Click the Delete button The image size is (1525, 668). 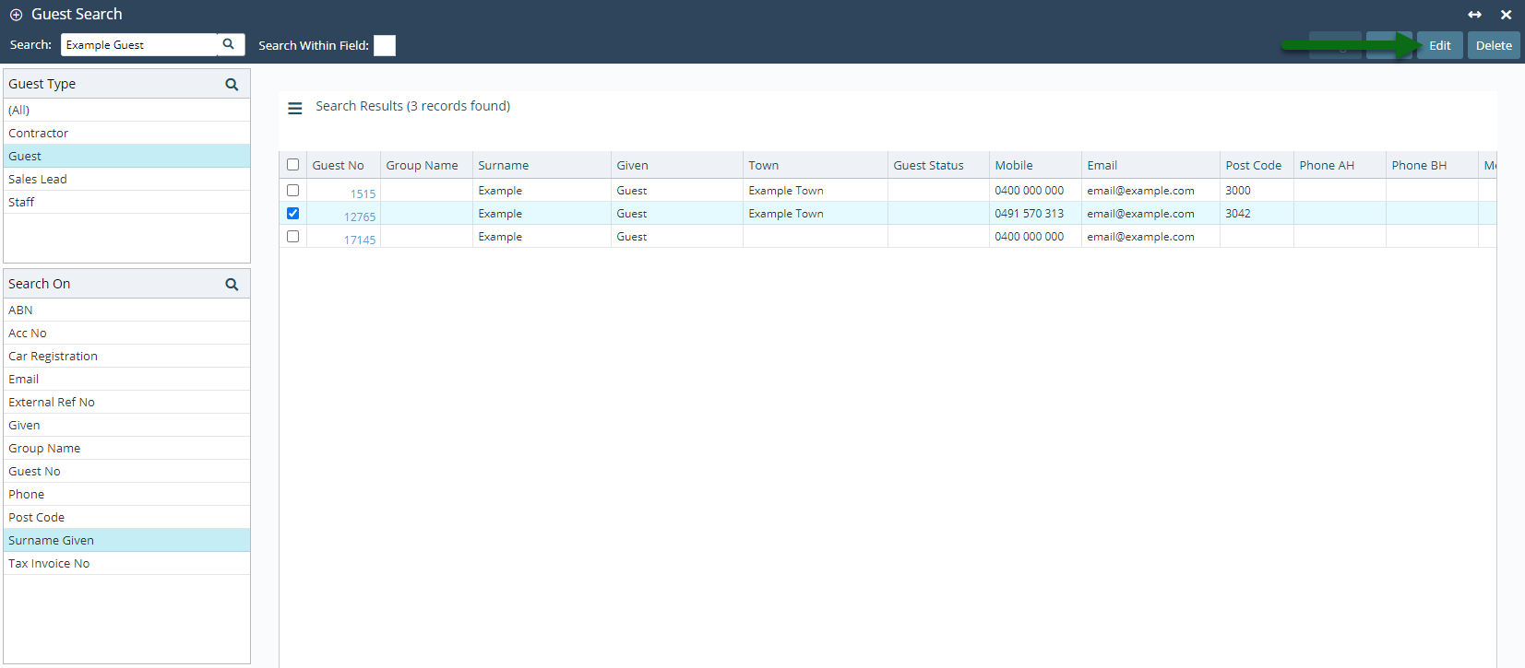tap(1494, 45)
